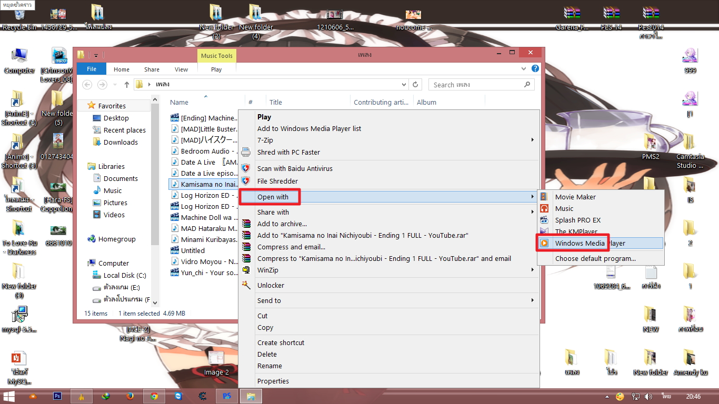The height and width of the screenshot is (404, 719).
Task: Go up one folder level
Action: [127, 85]
